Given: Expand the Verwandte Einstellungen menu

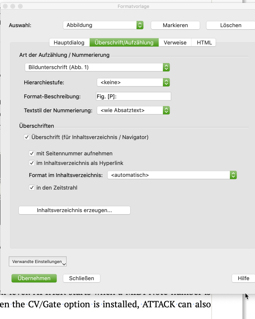Looking at the screenshot, I should point(38,261).
